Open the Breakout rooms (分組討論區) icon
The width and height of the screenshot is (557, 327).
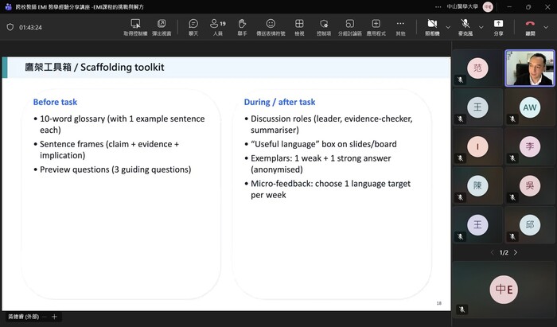tap(349, 24)
